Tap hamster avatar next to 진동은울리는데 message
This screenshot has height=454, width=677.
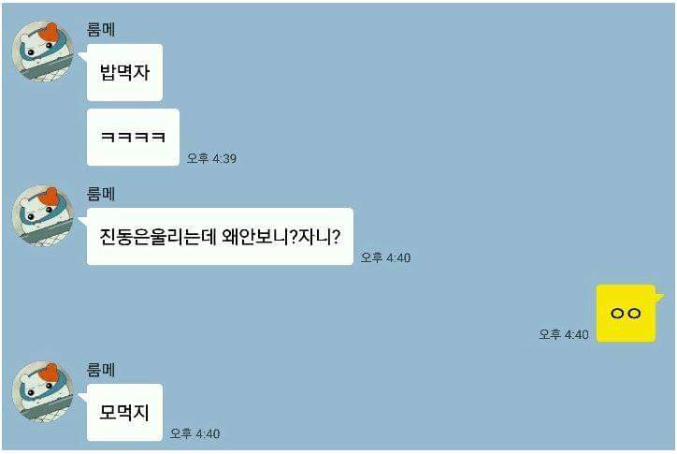click(x=42, y=216)
